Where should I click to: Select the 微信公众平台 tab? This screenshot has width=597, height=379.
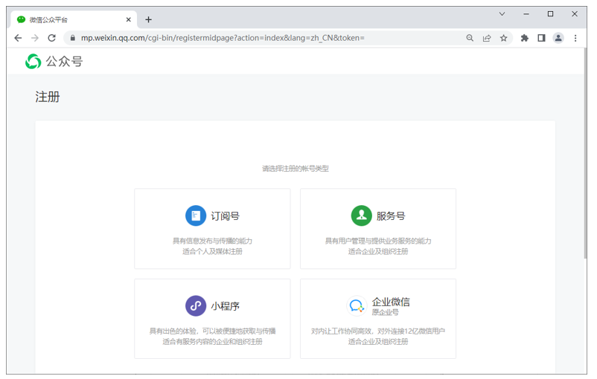point(72,19)
